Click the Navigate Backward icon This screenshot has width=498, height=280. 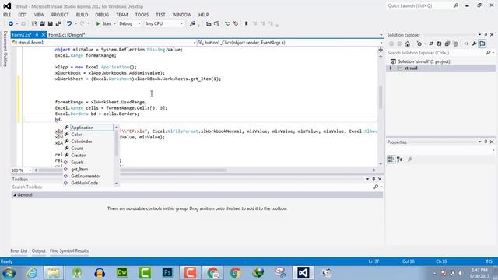[11, 24]
